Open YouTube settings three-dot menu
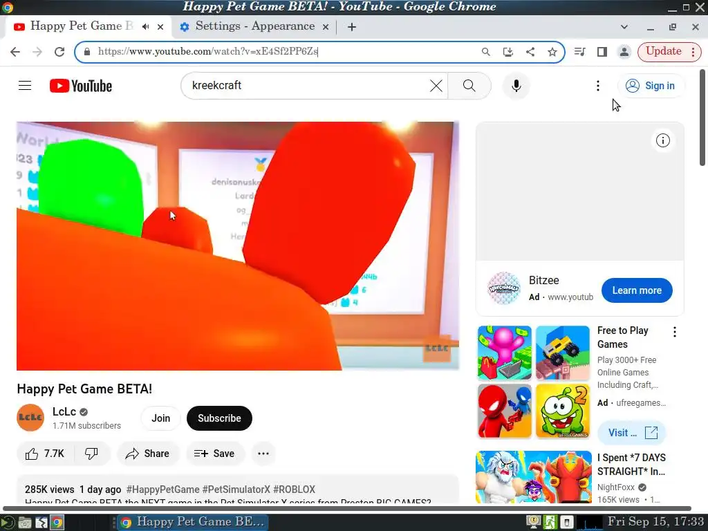Viewport: 708px width, 531px height. click(598, 86)
